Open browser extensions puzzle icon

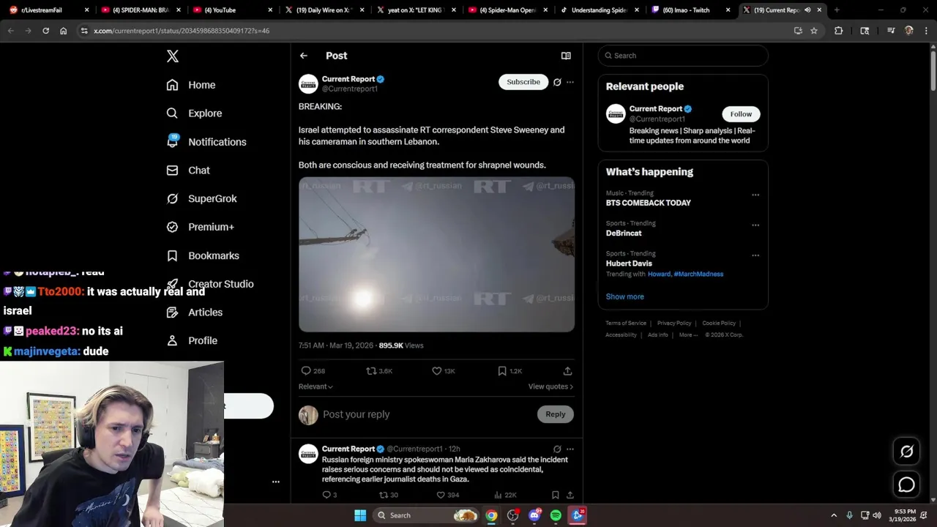[x=839, y=31]
